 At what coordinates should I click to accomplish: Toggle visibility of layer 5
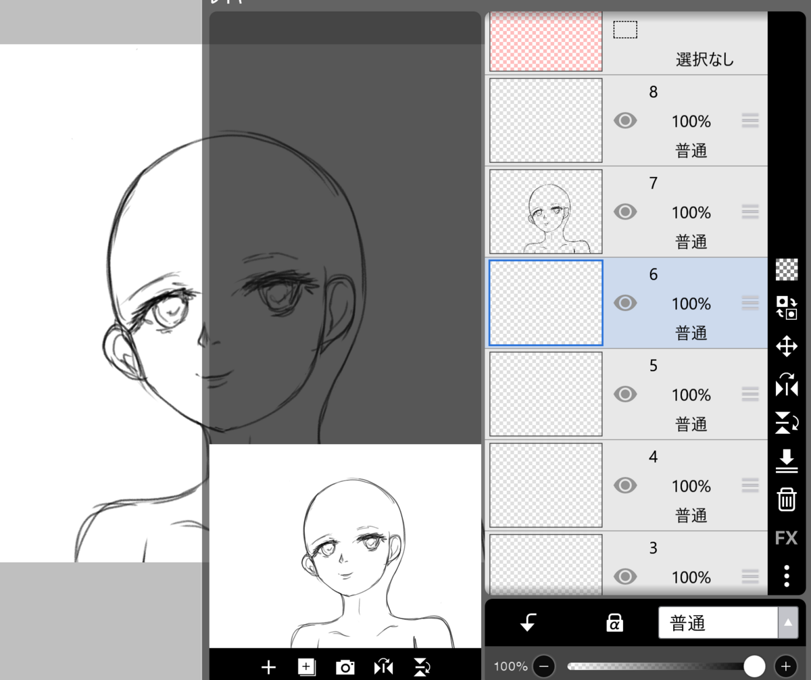[626, 394]
